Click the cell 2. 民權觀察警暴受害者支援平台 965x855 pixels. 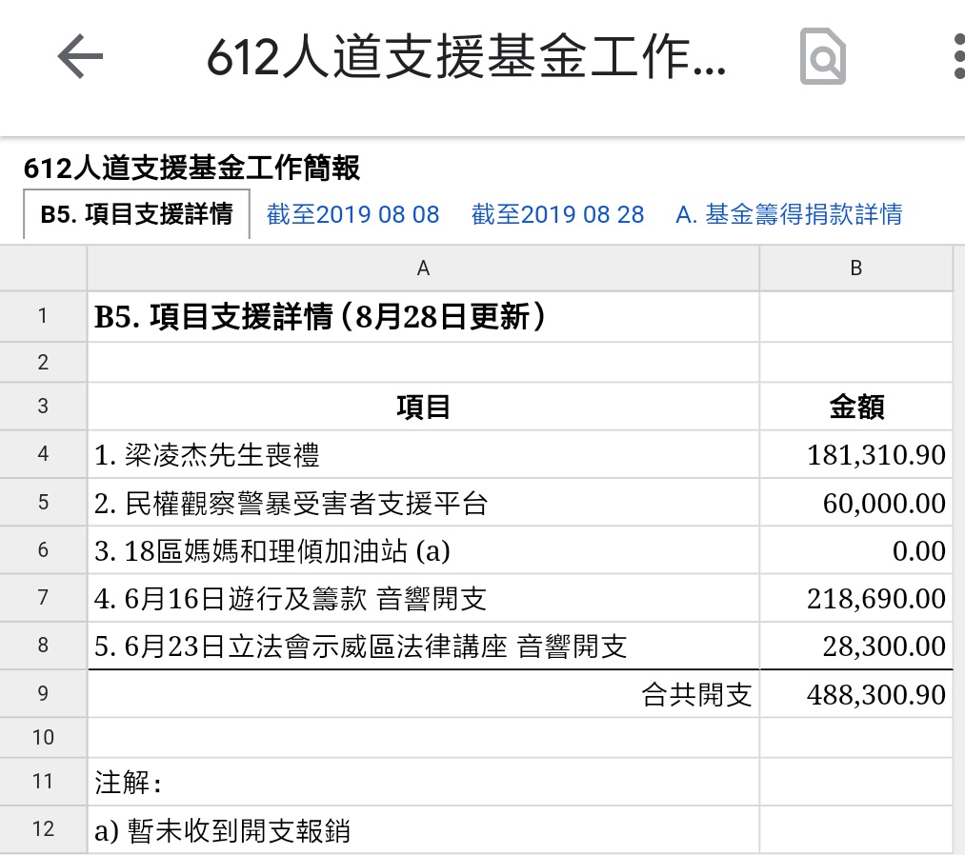423,502
